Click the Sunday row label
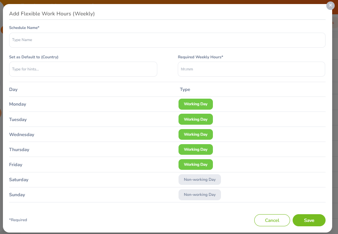The image size is (338, 234). point(17,195)
